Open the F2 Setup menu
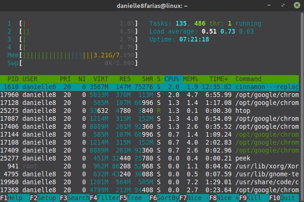Screen dimensions: 304x202 tap(45, 198)
